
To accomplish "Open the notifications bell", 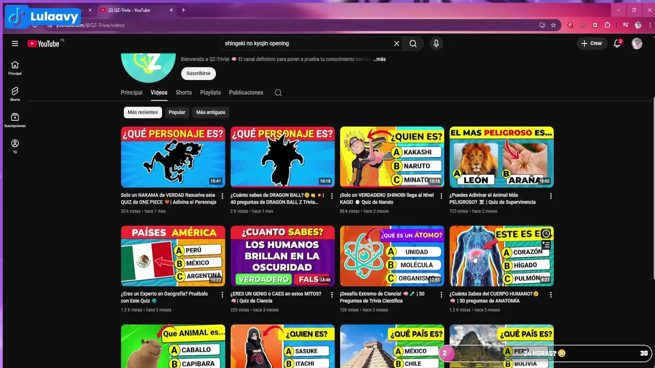I will tap(617, 43).
